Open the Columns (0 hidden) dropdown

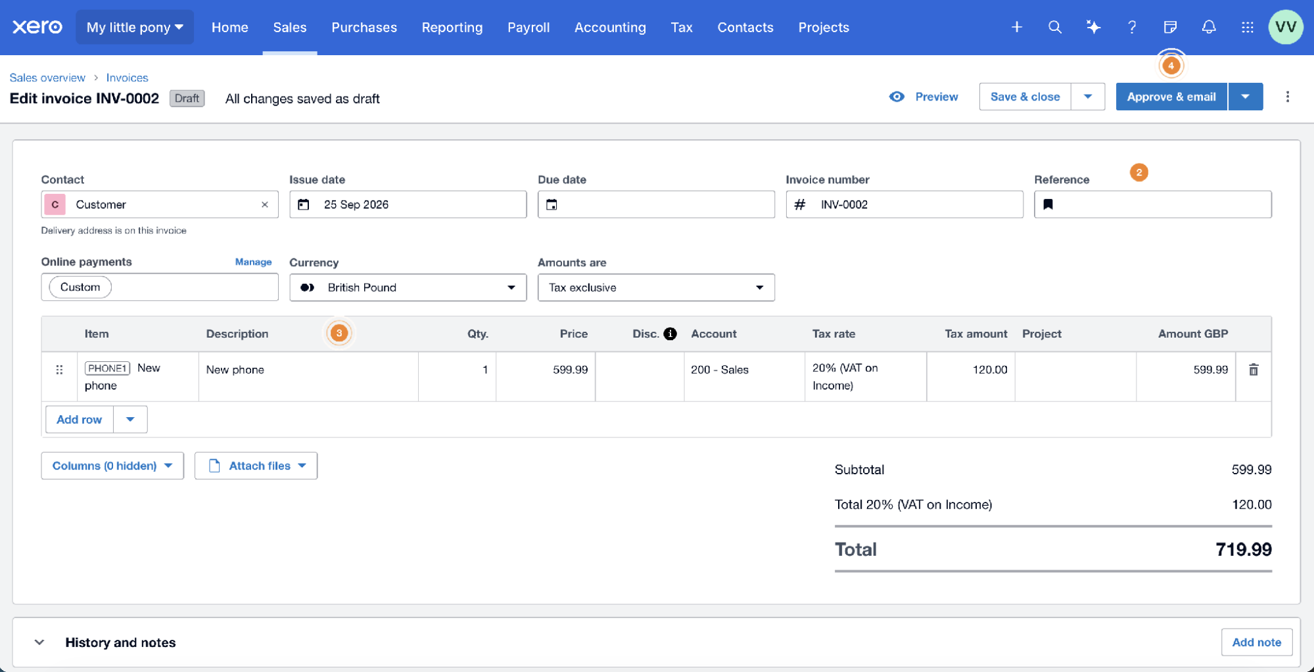(112, 466)
